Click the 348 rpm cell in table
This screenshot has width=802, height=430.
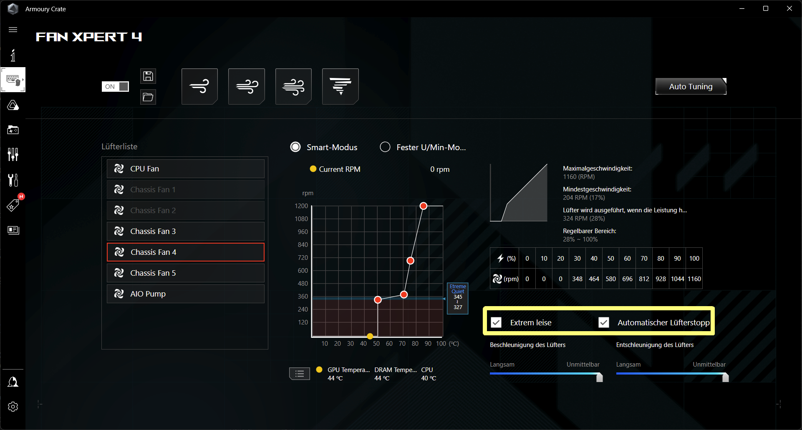pyautogui.click(x=578, y=279)
